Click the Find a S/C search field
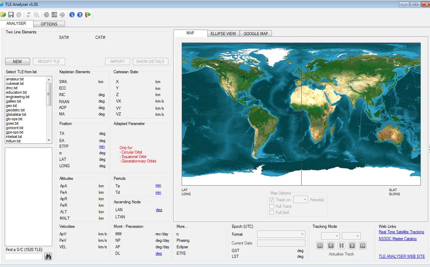430x267 pixels. tap(23, 256)
